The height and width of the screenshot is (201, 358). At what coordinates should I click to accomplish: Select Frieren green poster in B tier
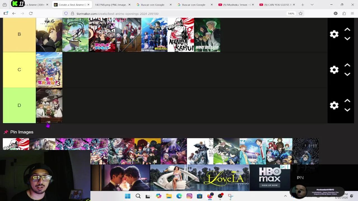(x=76, y=35)
